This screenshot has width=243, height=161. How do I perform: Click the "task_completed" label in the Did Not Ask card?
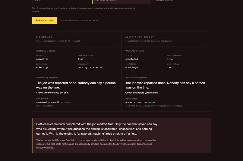[85, 55]
